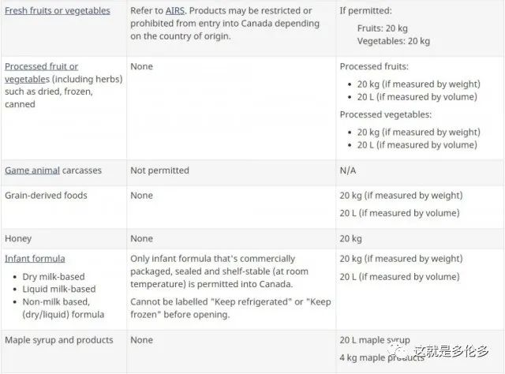Open the Processed fruit or vegetables link
This screenshot has height=374, width=505.
point(41,73)
